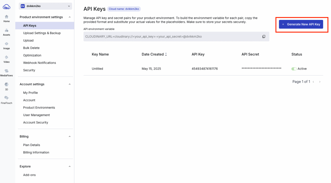Open Video in the left rail
Screen dimensions: 331x183
6,59
